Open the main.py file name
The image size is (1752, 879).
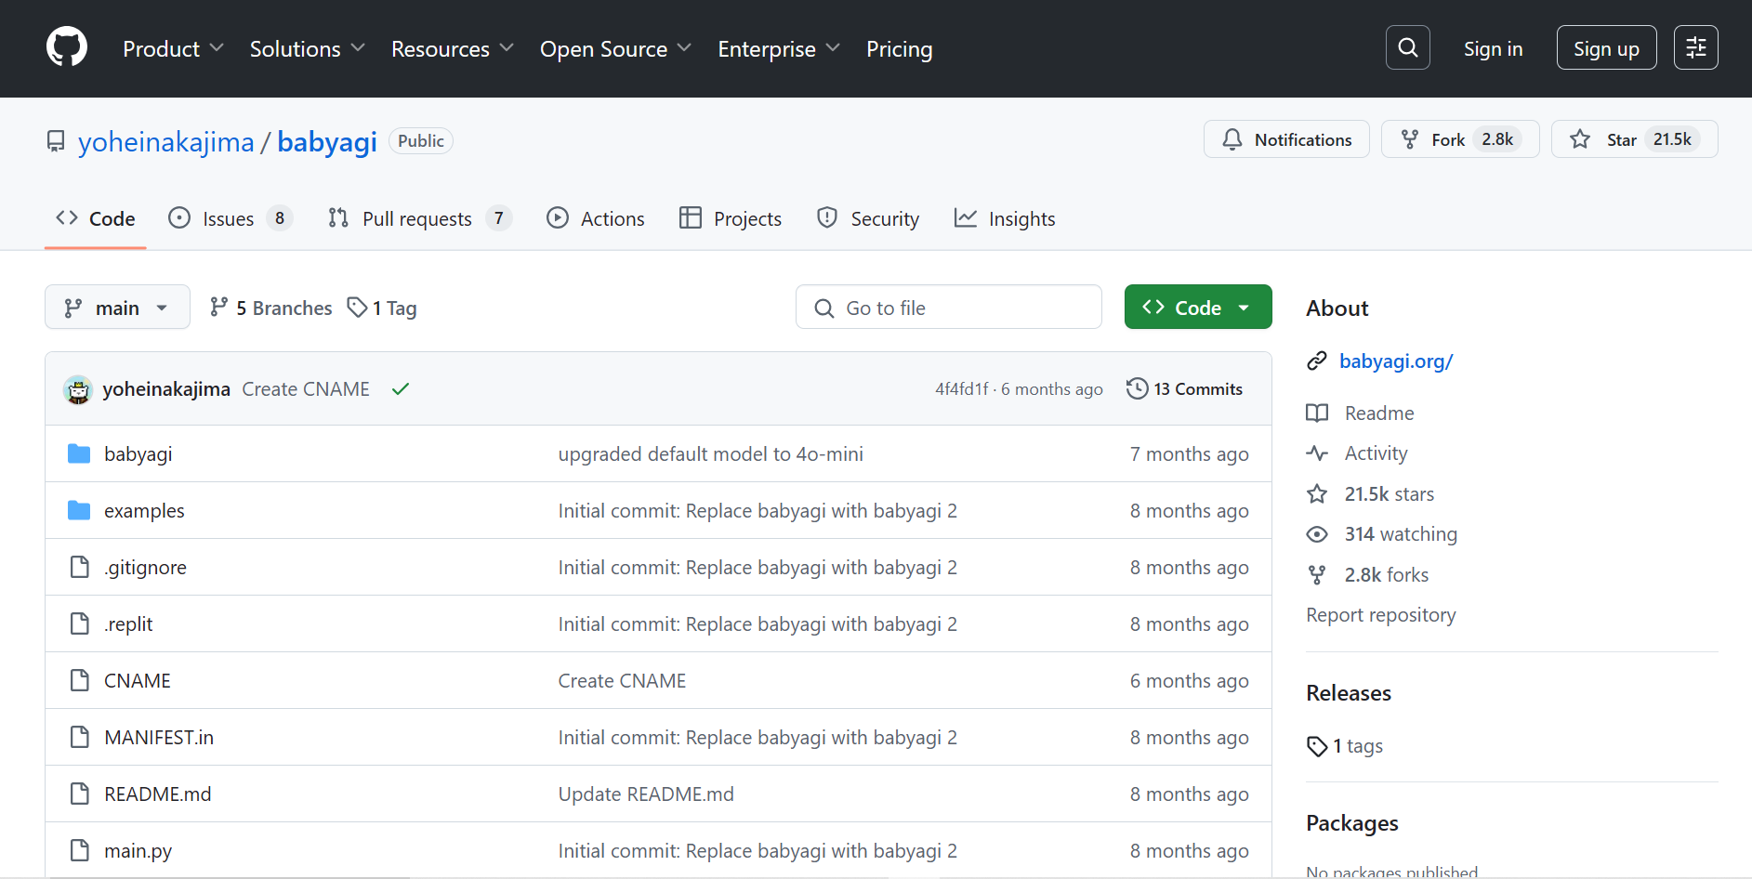[138, 850]
